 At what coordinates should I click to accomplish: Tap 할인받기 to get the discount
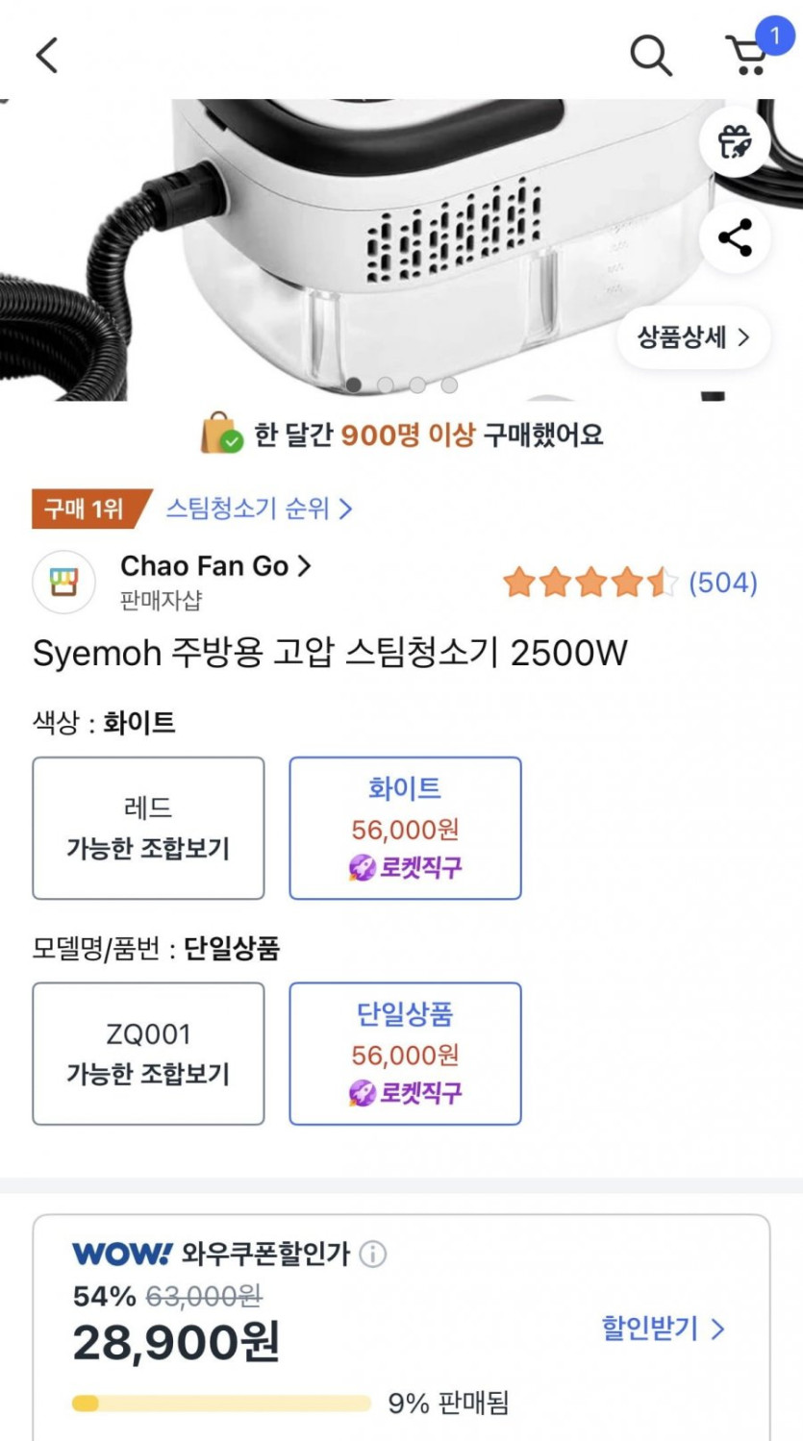(x=663, y=1329)
